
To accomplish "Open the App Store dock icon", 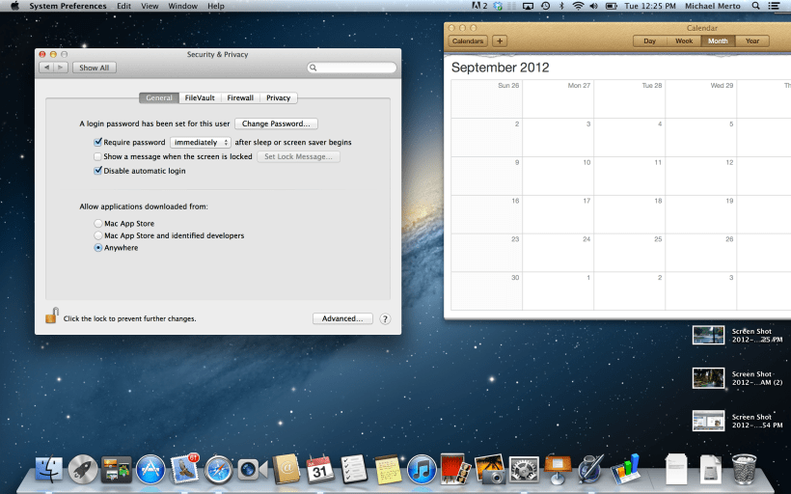I will (150, 469).
